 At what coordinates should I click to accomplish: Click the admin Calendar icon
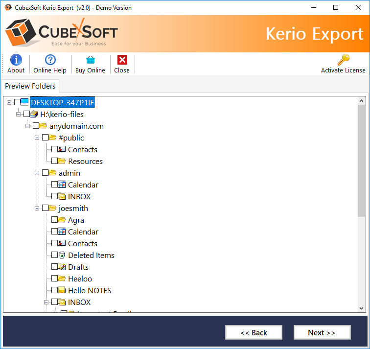pos(62,185)
